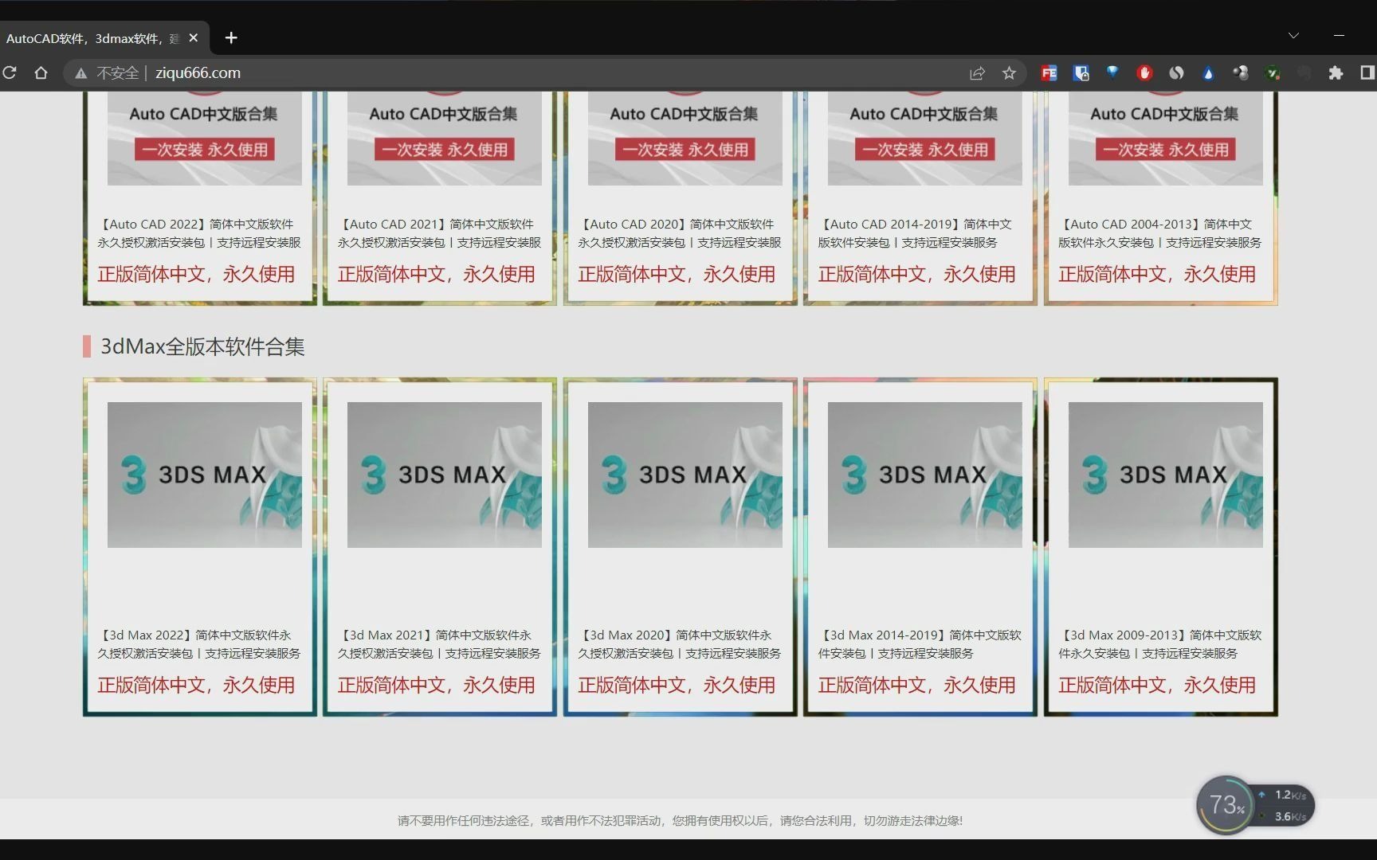Reload the page with the refresh icon

10,72
